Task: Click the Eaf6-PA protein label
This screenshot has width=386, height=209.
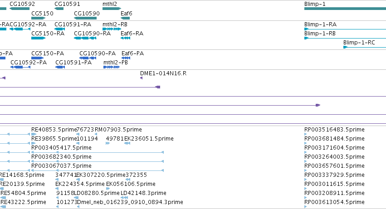Action: tap(133, 53)
